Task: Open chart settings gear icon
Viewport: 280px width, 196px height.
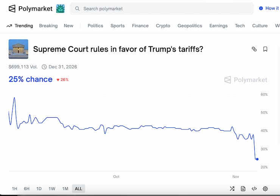Action: pyautogui.click(x=265, y=188)
